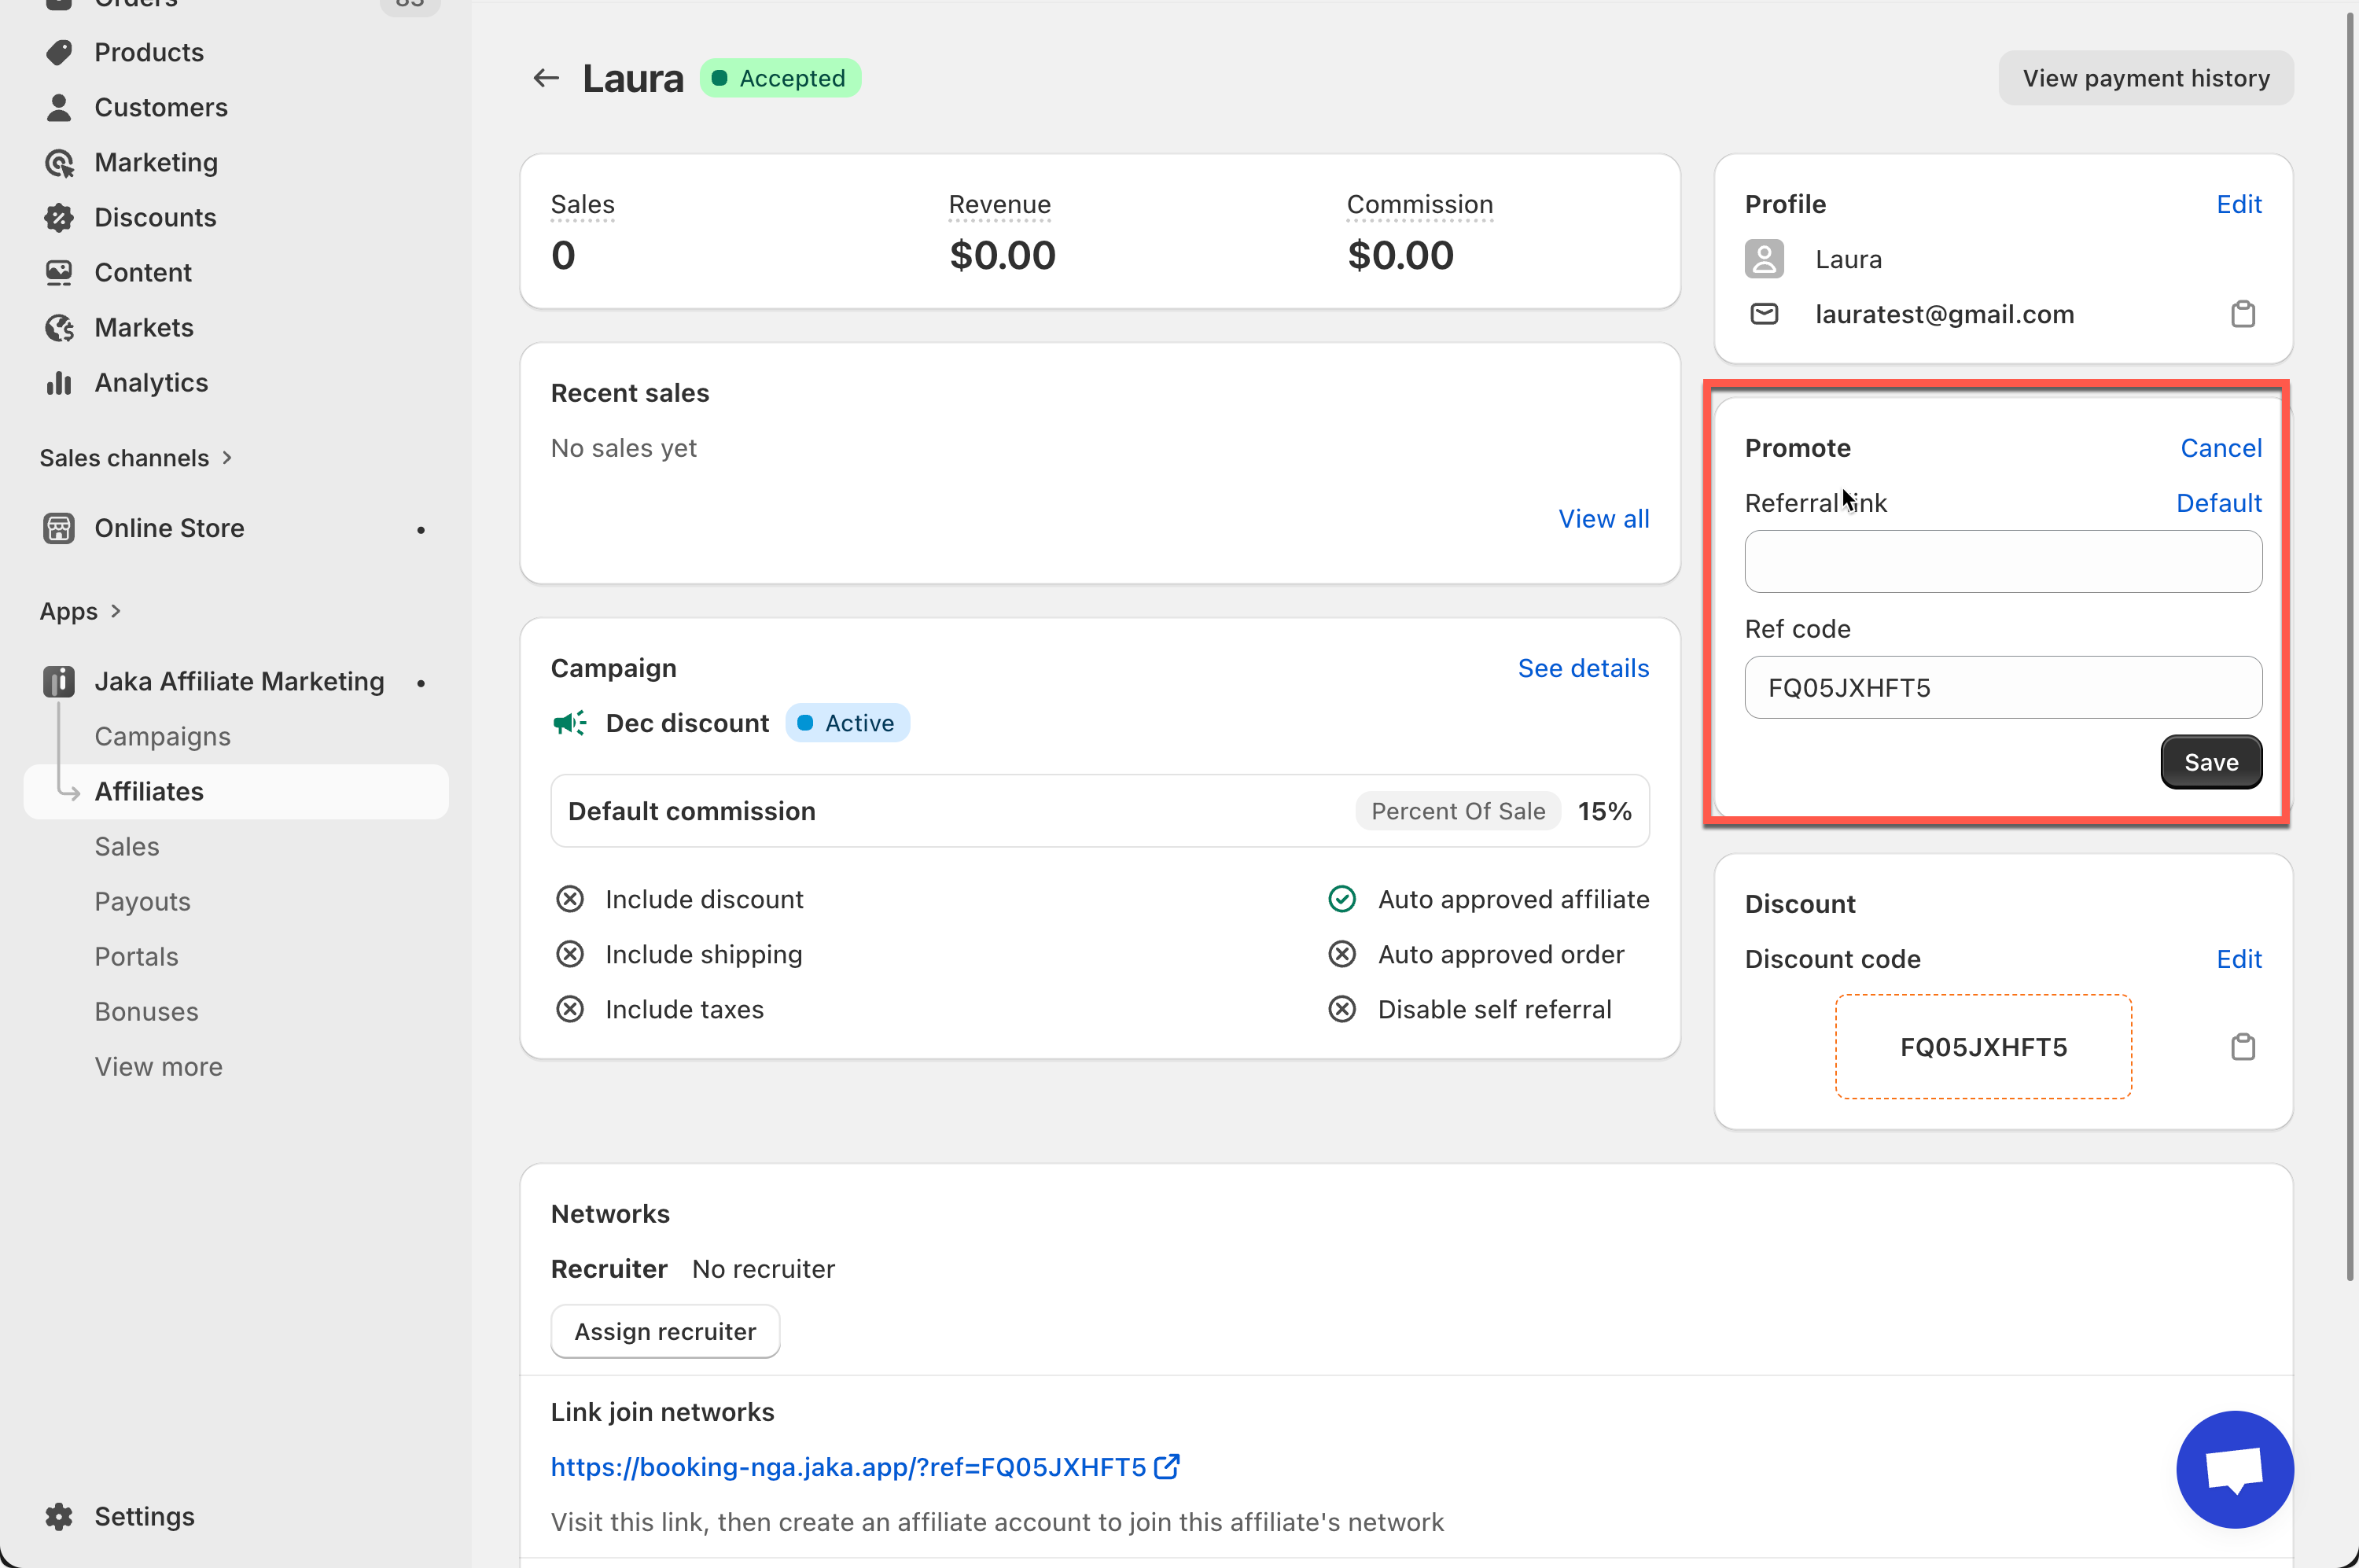
Task: Click the Products tag icon
Action: pos(59,52)
